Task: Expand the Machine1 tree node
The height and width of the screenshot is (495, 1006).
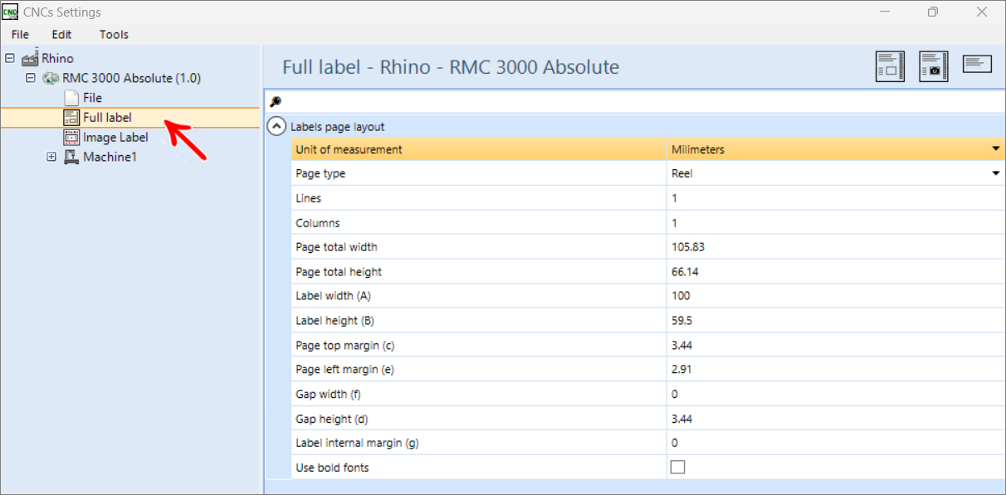Action: click(x=51, y=157)
